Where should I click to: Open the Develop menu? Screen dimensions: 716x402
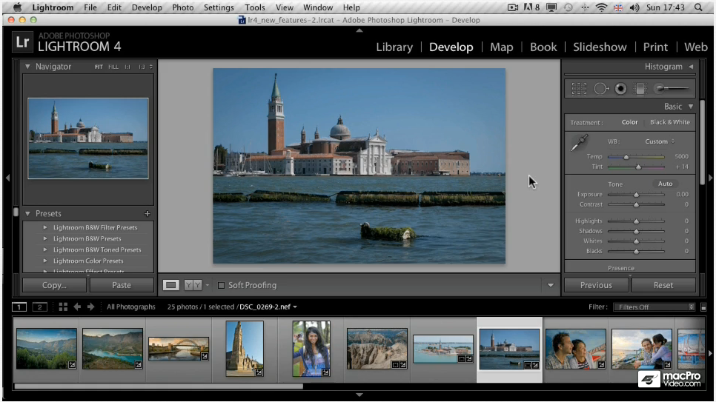(x=147, y=7)
